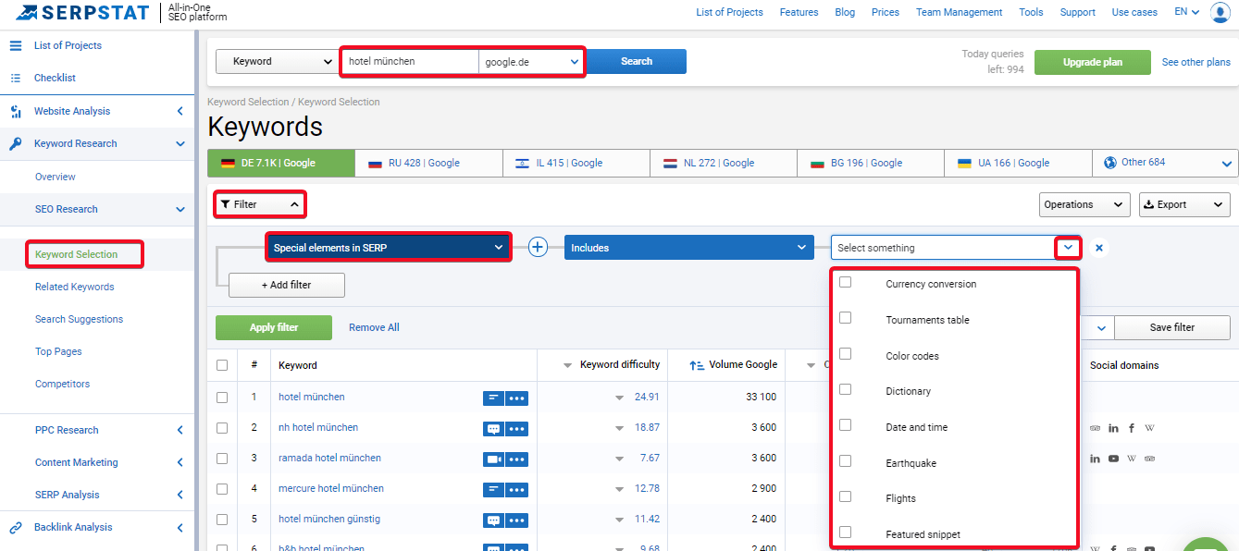Open the user profile avatar icon
This screenshot has height=551, width=1239.
(1220, 12)
